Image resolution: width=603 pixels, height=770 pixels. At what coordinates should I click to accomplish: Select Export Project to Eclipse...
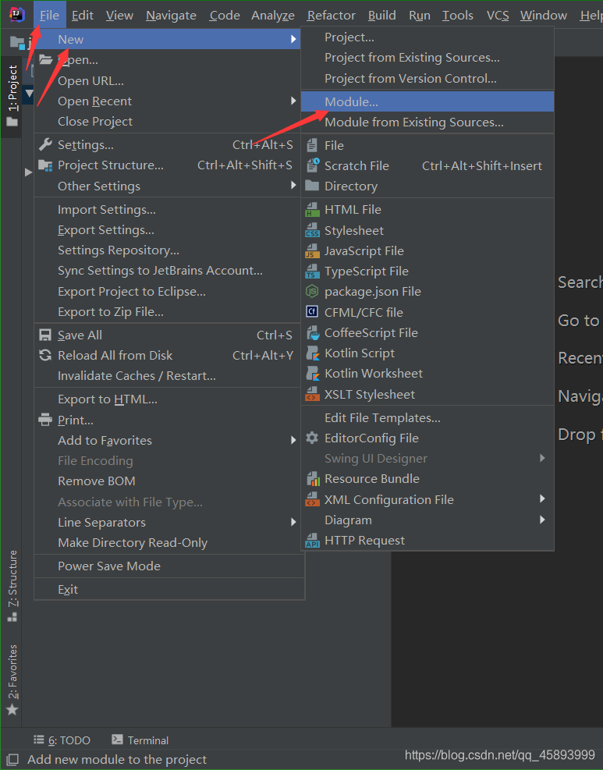pos(168,291)
